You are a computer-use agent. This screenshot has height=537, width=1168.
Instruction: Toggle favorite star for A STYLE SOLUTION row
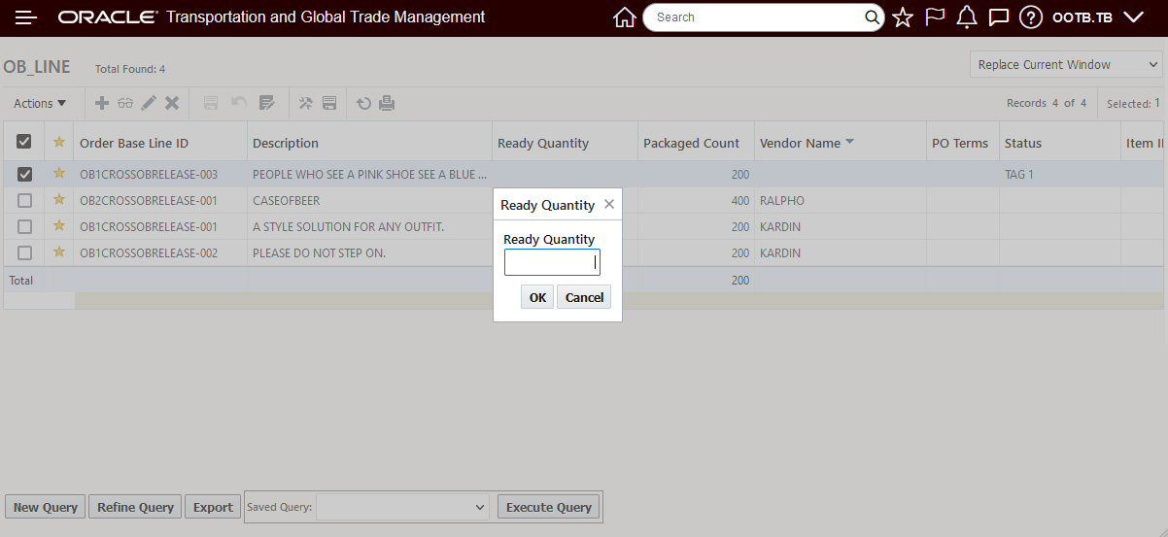(59, 226)
